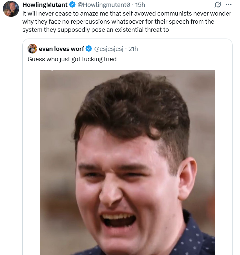Open the evan loves worf display name
Viewport: 240px width, 255px height.
click(61, 49)
